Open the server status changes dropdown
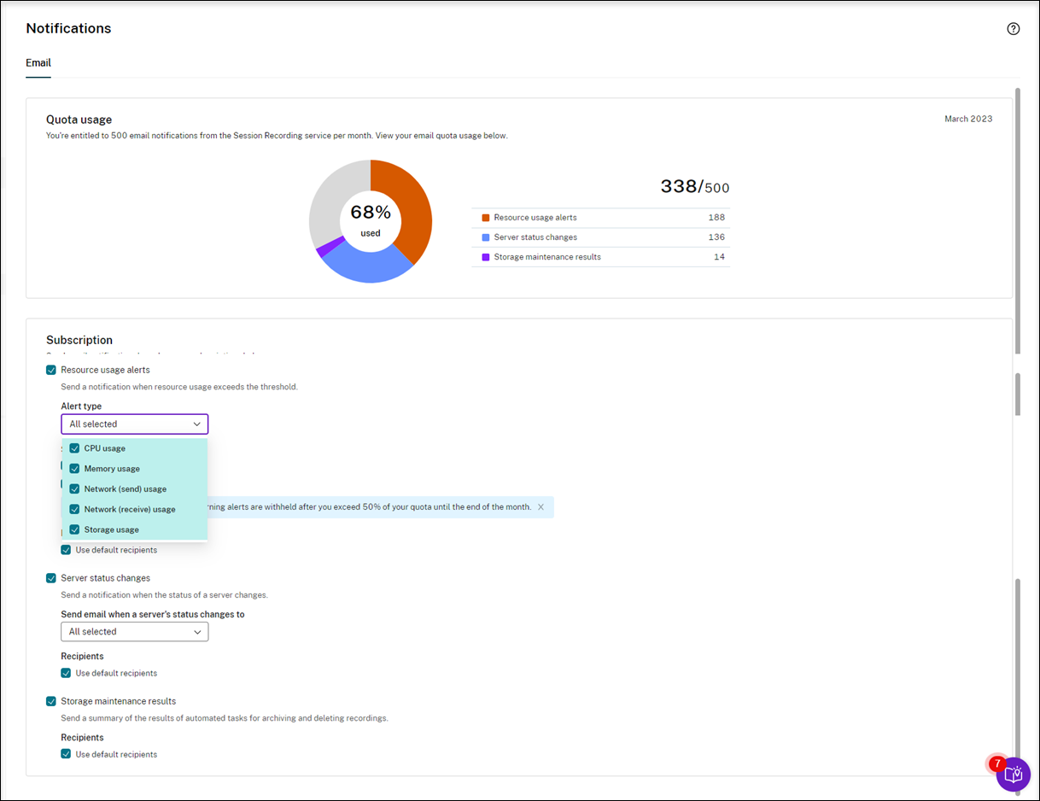 (134, 632)
